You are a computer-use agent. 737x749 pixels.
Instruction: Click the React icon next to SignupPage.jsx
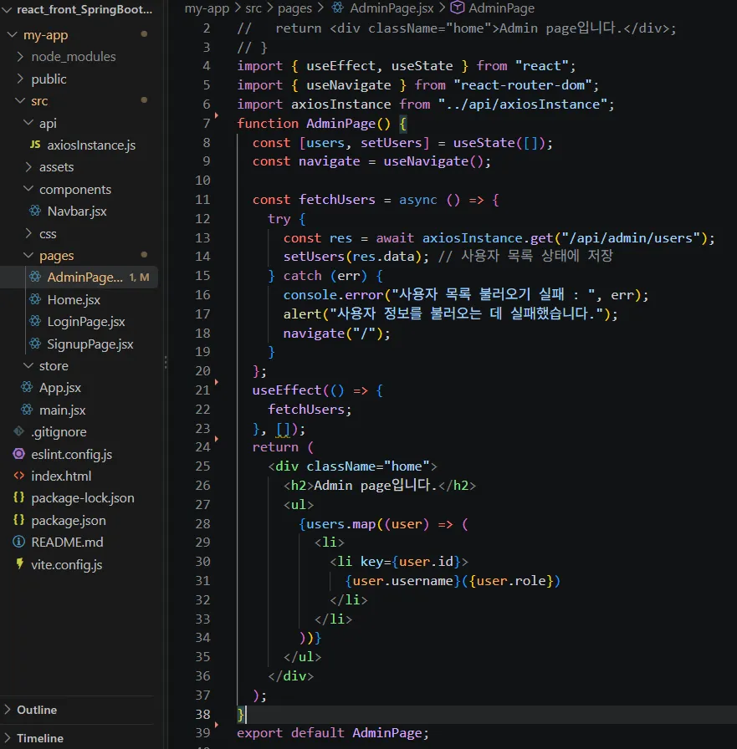click(x=35, y=344)
